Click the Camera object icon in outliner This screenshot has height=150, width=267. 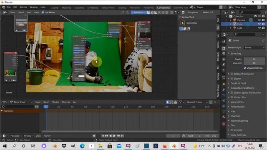[234, 20]
